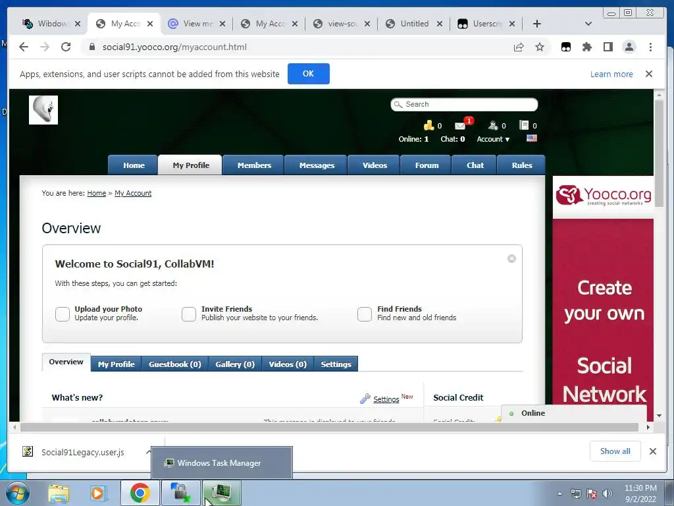Reload the page with the refresh icon
The height and width of the screenshot is (506, 674).
click(x=66, y=47)
